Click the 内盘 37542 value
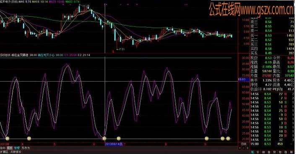Viewport: 296px width, 154px height. (289, 76)
